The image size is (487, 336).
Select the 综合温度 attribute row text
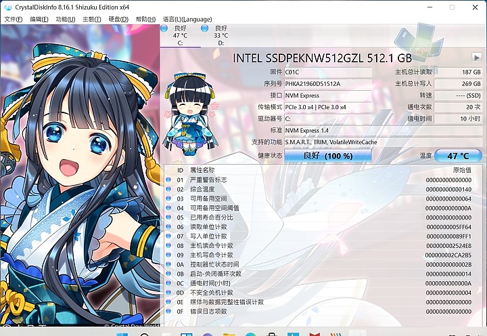(202, 189)
